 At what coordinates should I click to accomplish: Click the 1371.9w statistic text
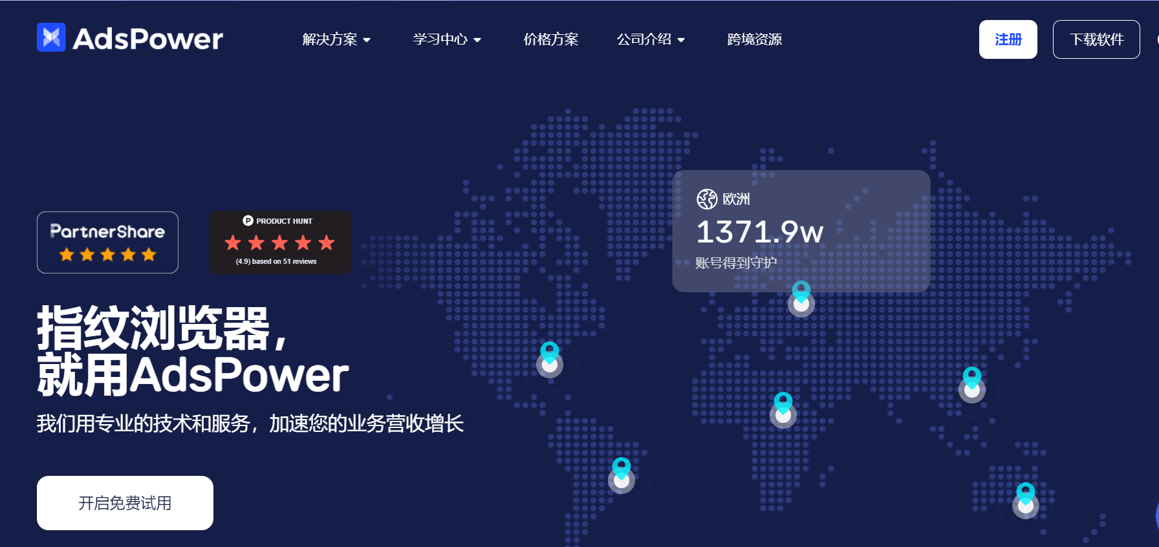(x=760, y=231)
